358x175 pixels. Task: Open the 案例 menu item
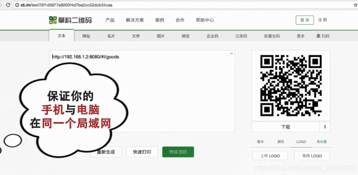pos(160,20)
